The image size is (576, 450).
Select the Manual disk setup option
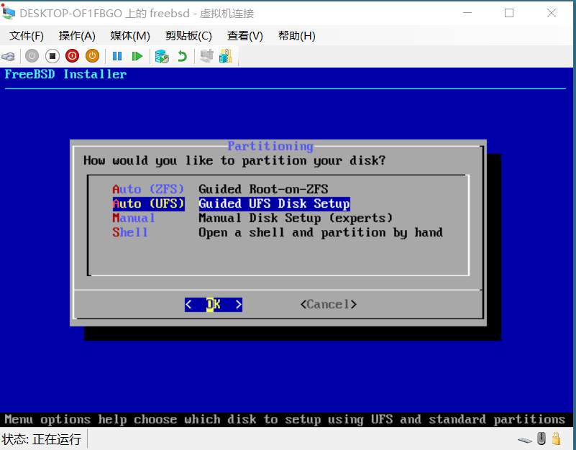tap(134, 218)
